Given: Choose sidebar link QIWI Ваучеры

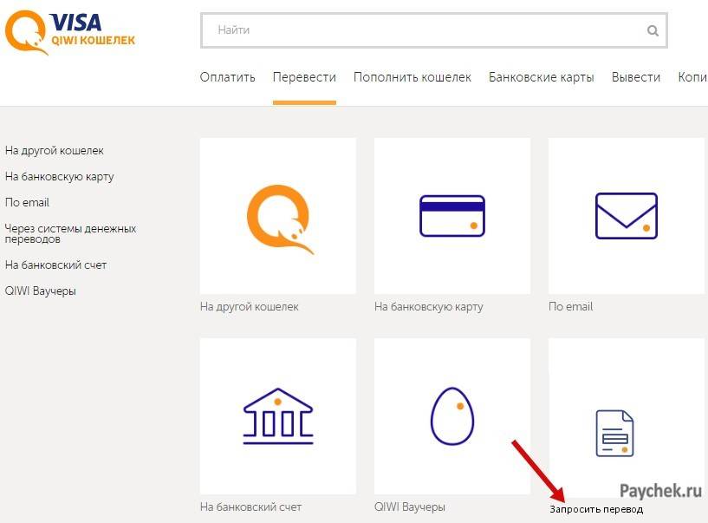Looking at the screenshot, I should pyautogui.click(x=40, y=291).
